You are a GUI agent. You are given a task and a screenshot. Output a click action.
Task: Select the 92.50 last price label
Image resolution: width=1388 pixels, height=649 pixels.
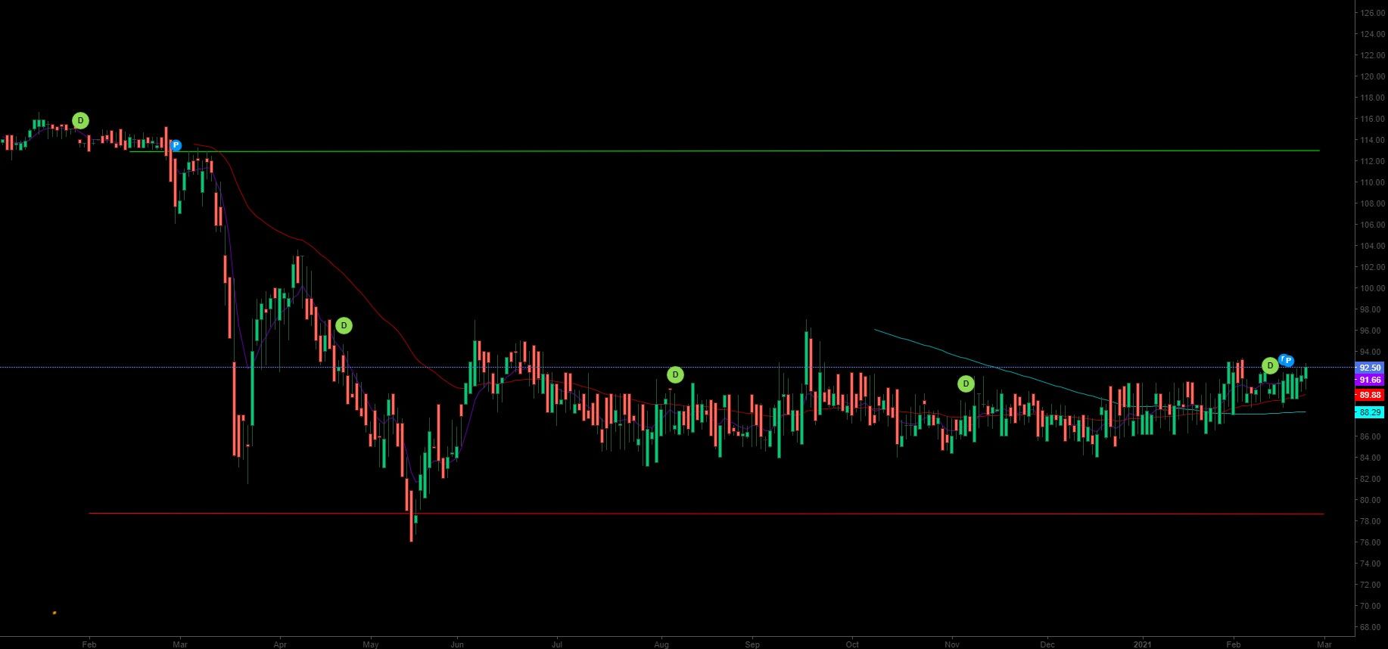pyautogui.click(x=1370, y=368)
